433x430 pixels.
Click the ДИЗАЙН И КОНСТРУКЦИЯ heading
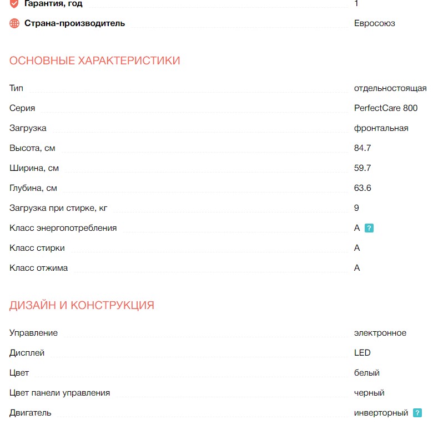click(x=82, y=305)
